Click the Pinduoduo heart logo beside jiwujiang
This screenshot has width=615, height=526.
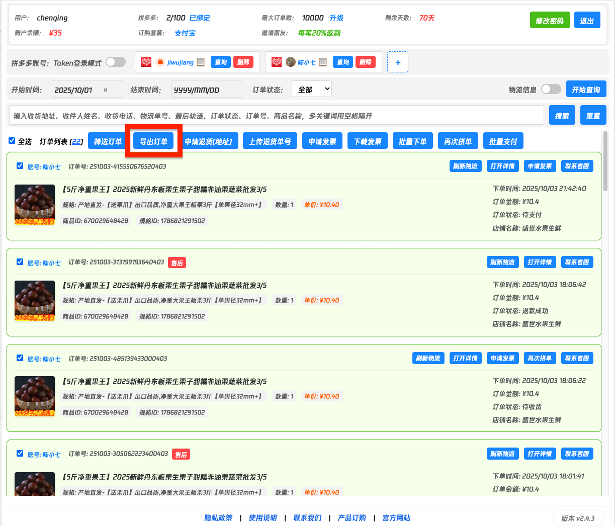(146, 62)
